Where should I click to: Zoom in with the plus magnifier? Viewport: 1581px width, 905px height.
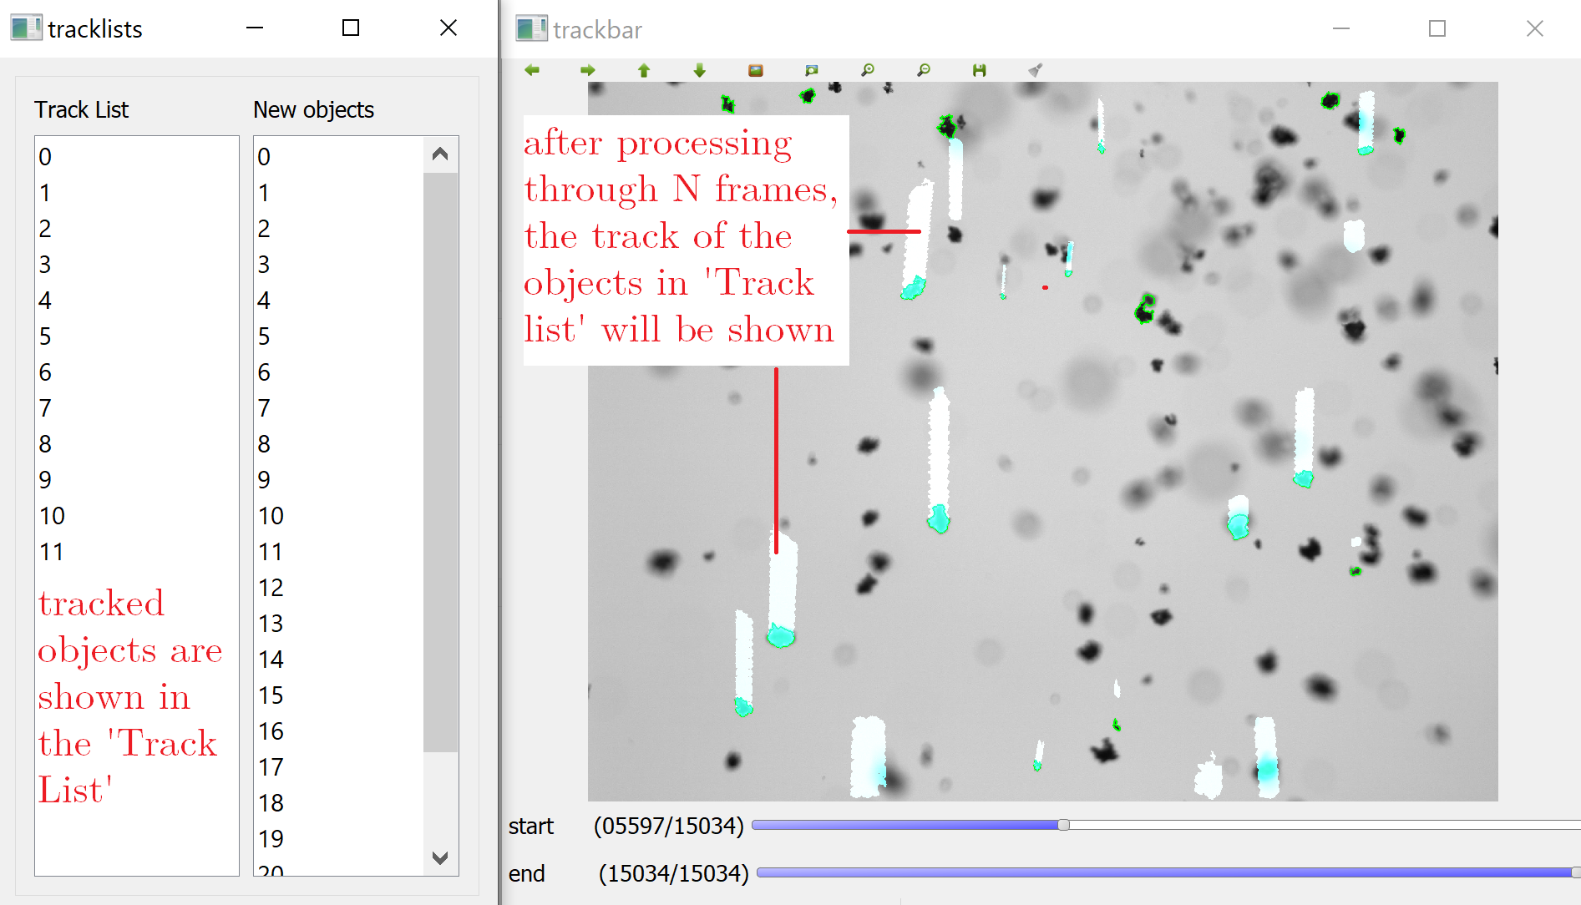click(868, 70)
